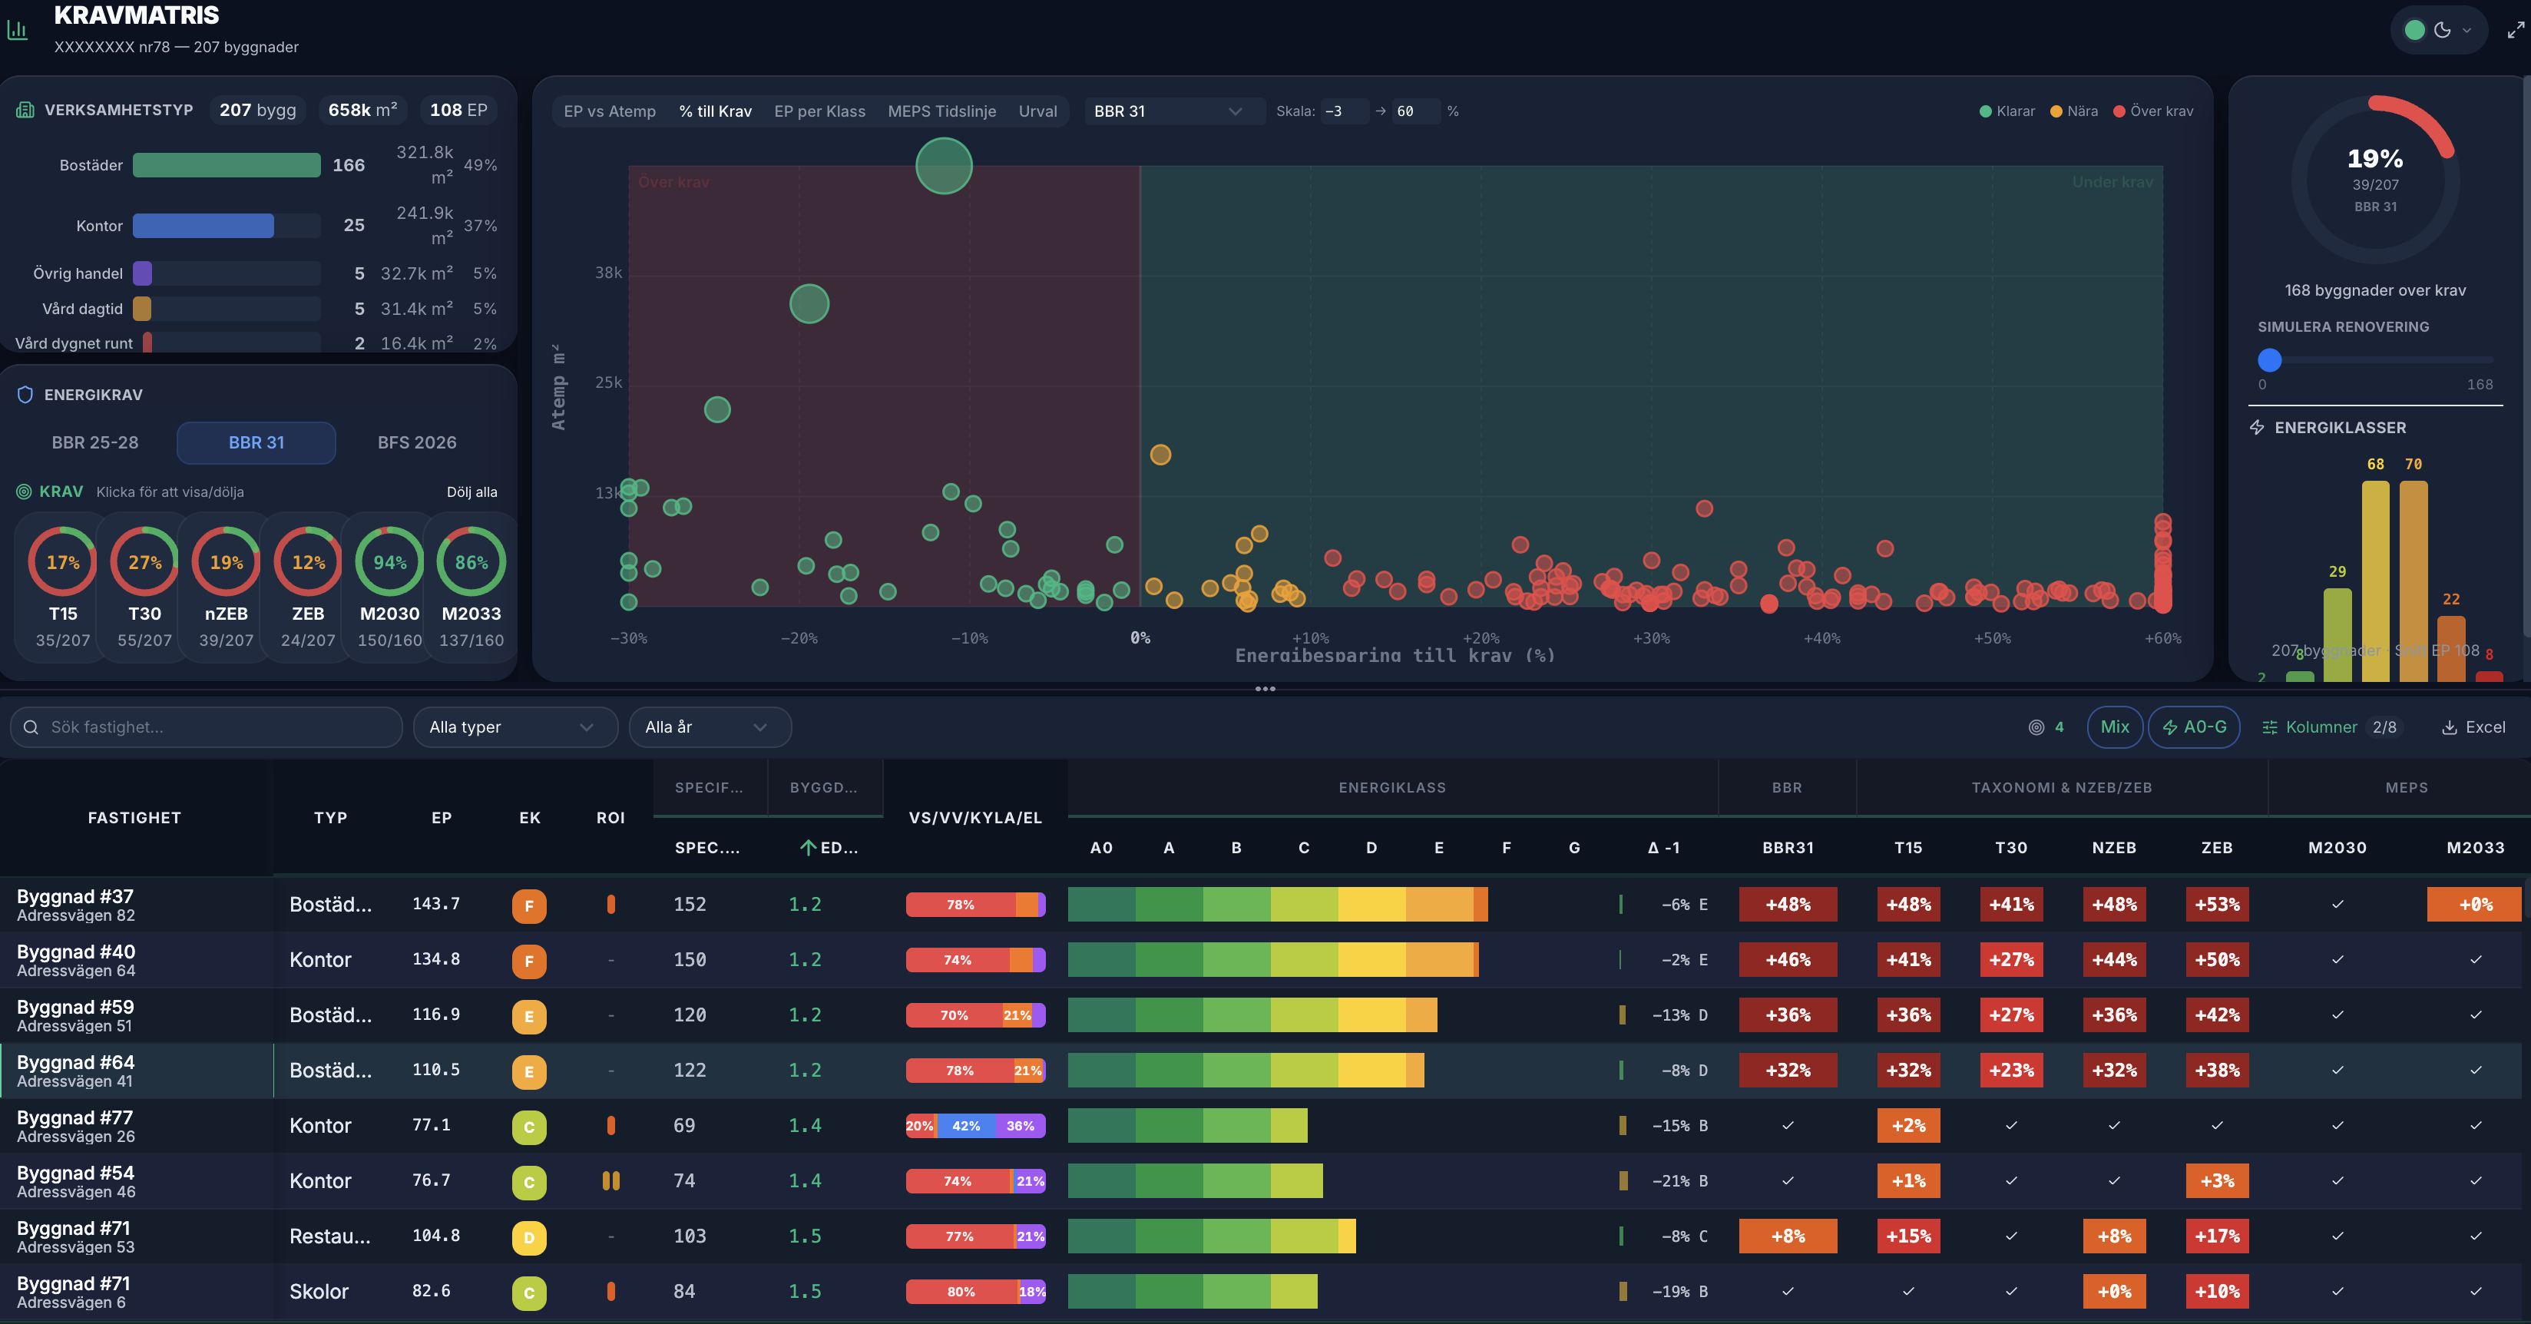Viewport: 2531px width, 1324px height.
Task: Toggle the M2033 requirement ring
Action: pos(471,561)
